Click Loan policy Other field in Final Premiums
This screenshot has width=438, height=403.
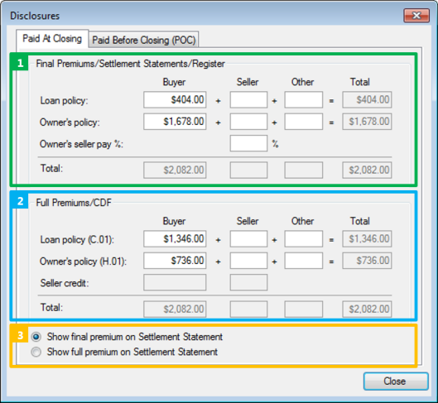[x=304, y=99]
